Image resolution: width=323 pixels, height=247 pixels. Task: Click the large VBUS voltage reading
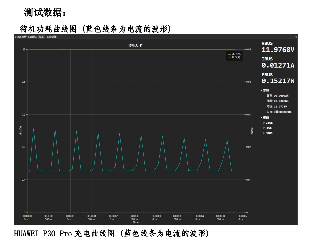click(x=278, y=50)
